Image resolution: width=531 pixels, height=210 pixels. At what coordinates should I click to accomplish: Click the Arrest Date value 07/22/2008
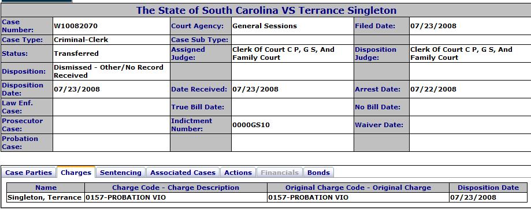pos(433,89)
